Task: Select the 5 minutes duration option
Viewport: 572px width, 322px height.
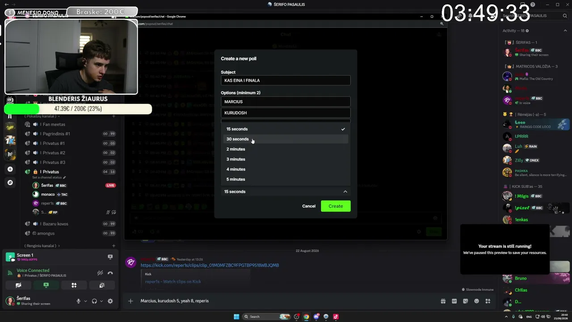Action: [286, 179]
